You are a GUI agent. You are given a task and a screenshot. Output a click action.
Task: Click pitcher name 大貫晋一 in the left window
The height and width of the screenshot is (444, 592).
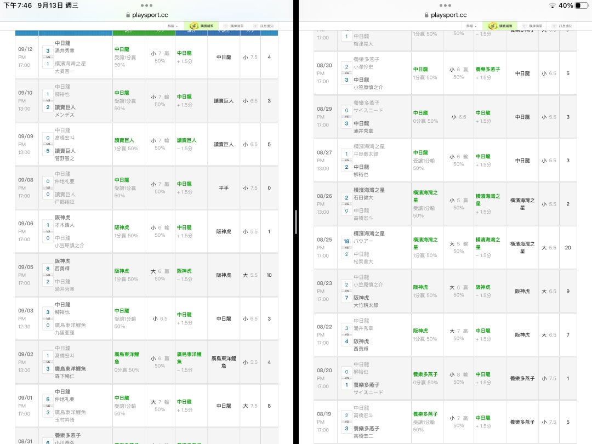click(x=65, y=71)
